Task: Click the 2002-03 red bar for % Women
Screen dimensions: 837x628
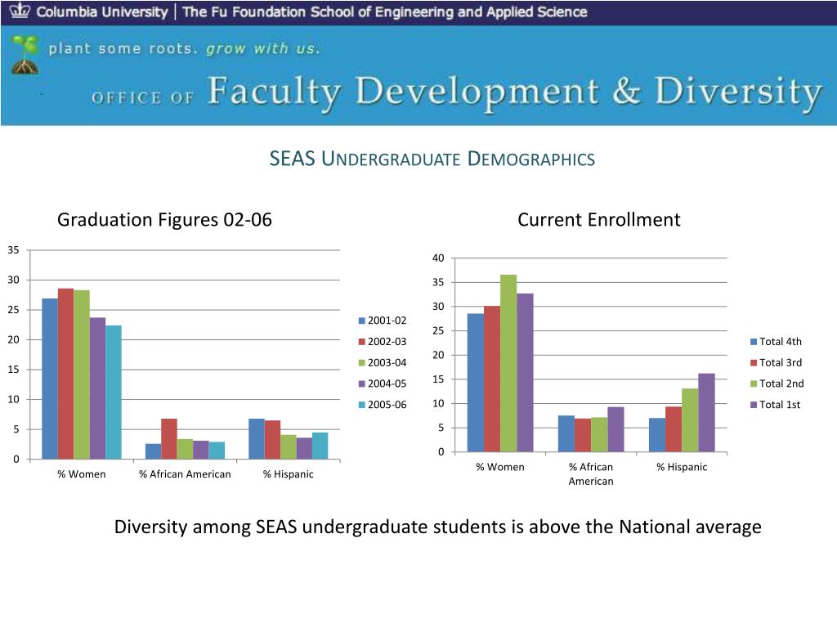Action: pos(65,374)
